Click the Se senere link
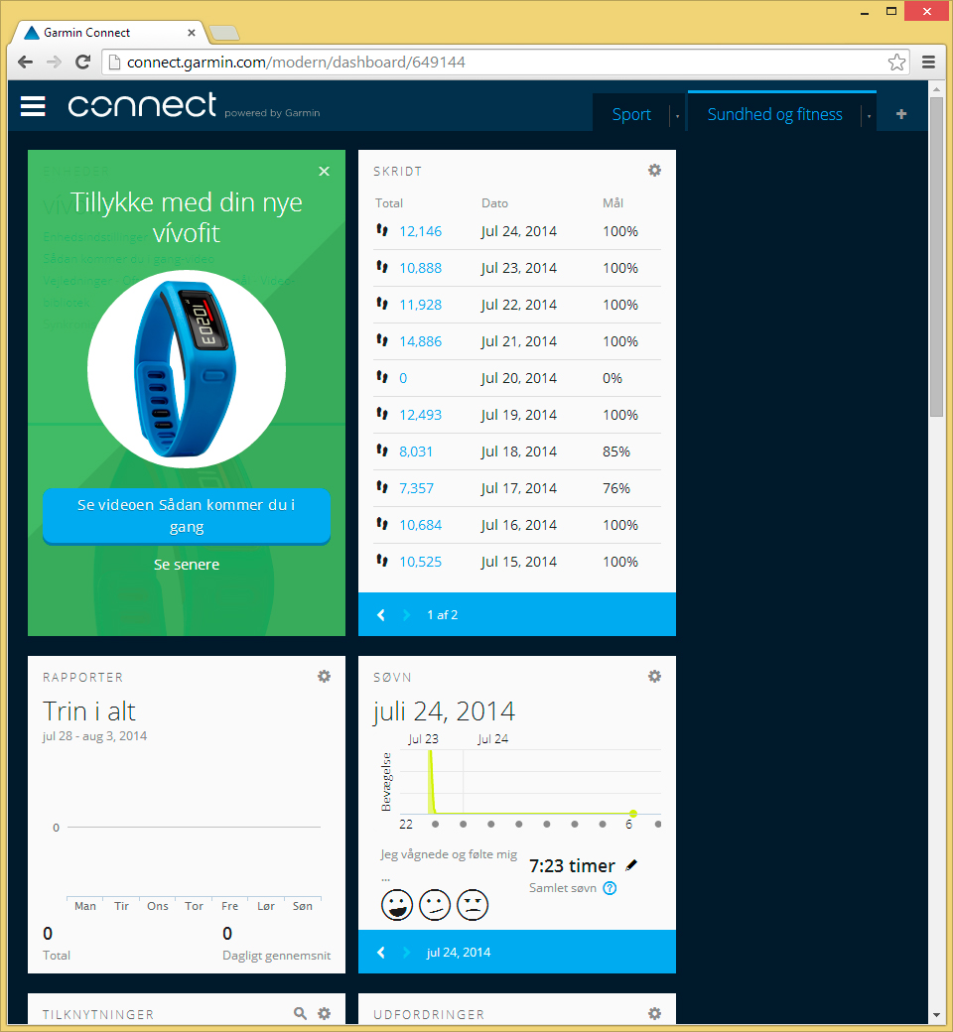 click(x=187, y=565)
